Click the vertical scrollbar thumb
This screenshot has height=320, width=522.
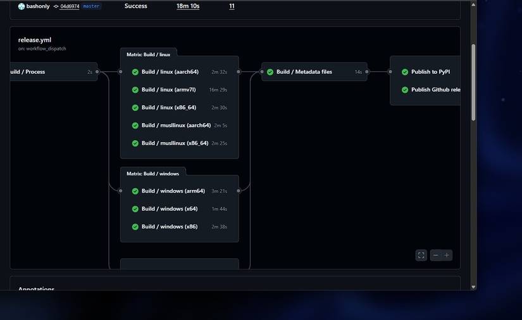(473, 82)
